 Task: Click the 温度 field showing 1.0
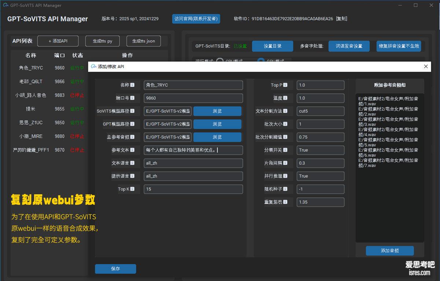click(321, 98)
